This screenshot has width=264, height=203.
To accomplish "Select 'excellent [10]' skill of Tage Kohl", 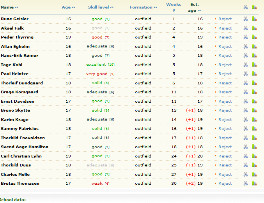I will point(100,65).
